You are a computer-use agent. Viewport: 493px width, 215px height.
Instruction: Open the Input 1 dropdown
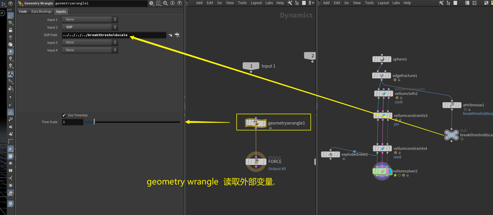click(x=90, y=19)
